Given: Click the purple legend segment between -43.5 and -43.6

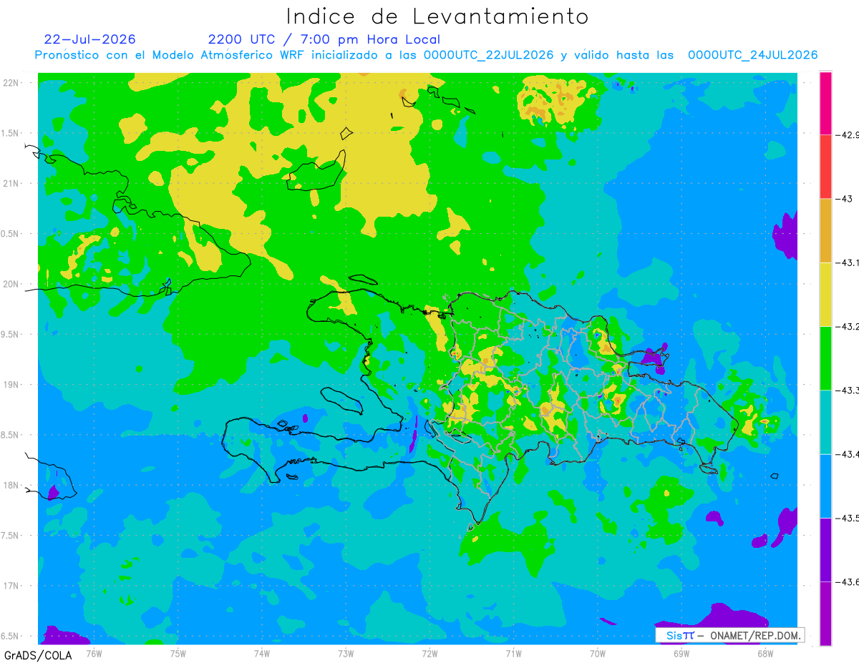Looking at the screenshot, I should (x=825, y=549).
